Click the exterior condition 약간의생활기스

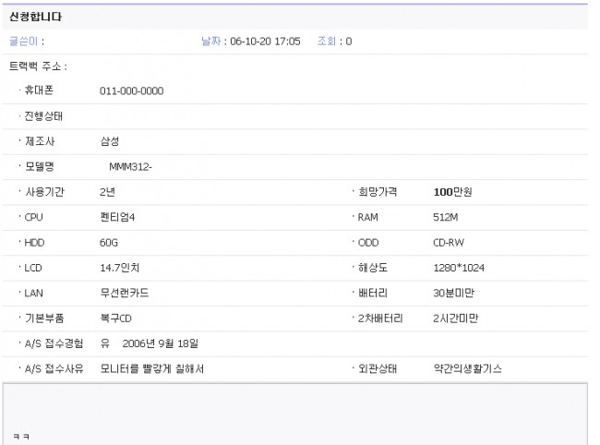468,369
